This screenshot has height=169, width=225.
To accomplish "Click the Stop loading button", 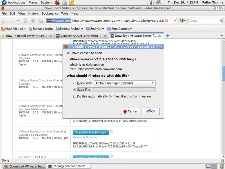I will (33, 21).
